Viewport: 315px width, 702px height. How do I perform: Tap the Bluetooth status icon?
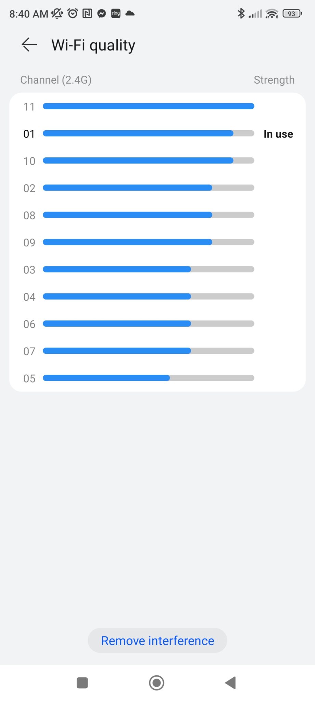[241, 13]
